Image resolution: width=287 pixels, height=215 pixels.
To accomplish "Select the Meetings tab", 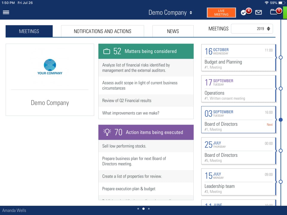I will (29, 31).
